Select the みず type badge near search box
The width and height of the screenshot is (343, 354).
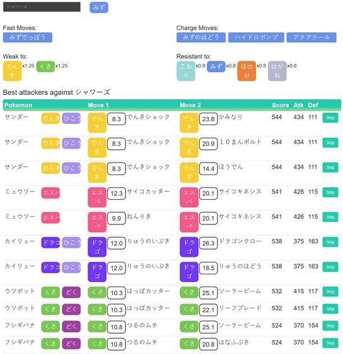99,8
